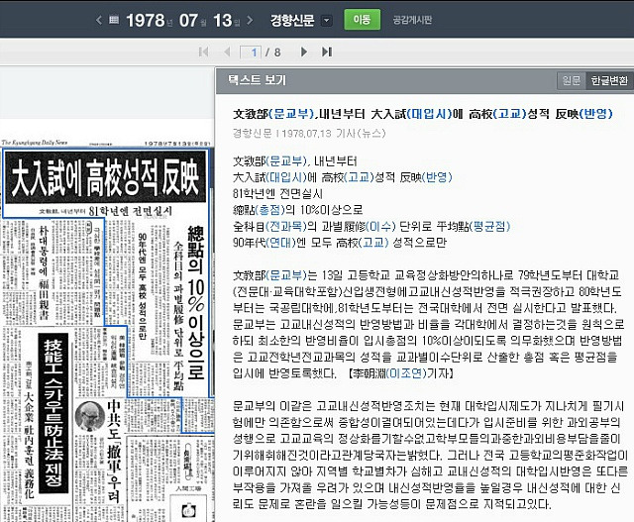This screenshot has width=634, height=522.
Task: Click the 李朝淵(이조연)기자 reporter credit
Action: tap(401, 373)
